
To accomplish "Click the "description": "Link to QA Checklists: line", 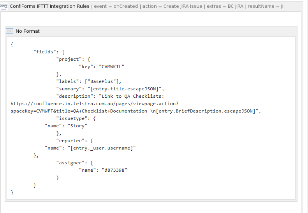I will pos(110,96).
